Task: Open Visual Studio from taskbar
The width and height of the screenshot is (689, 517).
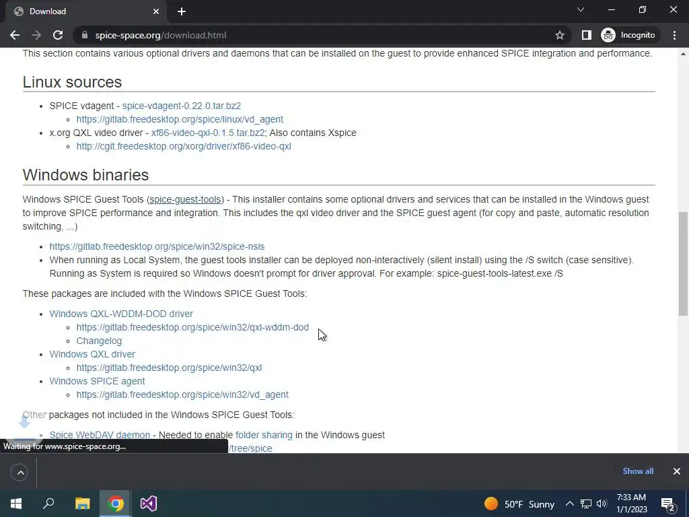Action: 149,504
